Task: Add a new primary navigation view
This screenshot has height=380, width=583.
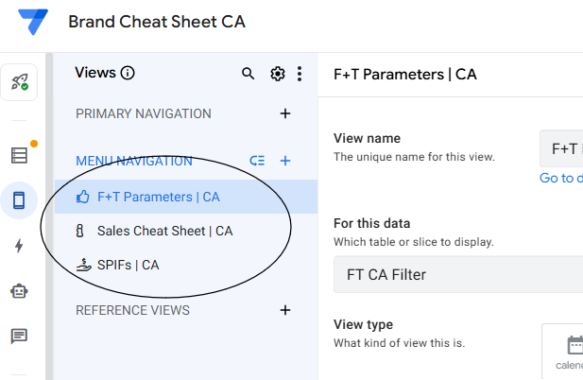Action: (x=285, y=114)
